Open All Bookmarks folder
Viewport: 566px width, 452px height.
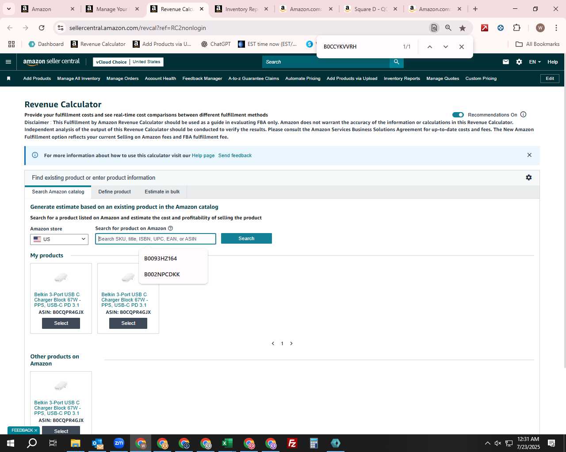click(x=538, y=44)
